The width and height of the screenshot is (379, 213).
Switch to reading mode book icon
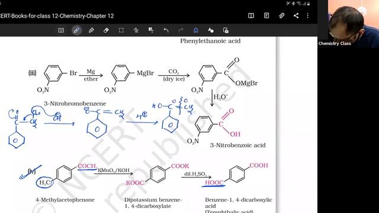(x=251, y=16)
